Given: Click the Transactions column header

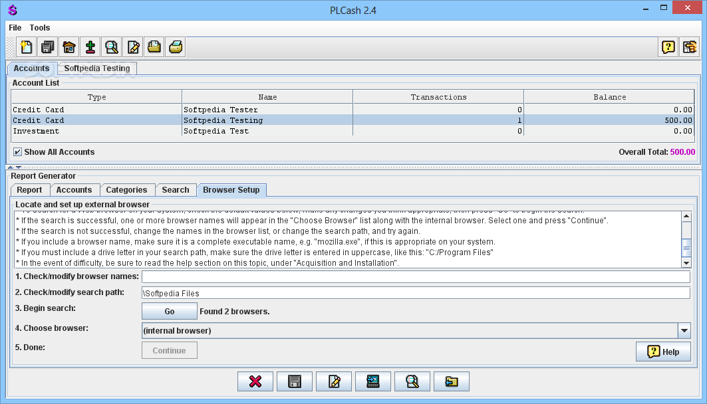Looking at the screenshot, I should point(438,97).
